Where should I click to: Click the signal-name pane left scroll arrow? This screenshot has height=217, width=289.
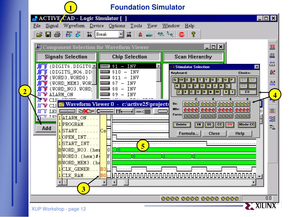(60, 182)
